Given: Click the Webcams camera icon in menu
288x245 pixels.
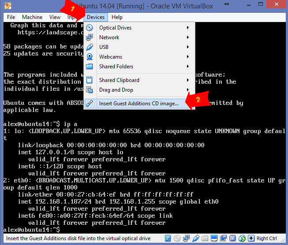Looking at the screenshot, I should [x=90, y=57].
